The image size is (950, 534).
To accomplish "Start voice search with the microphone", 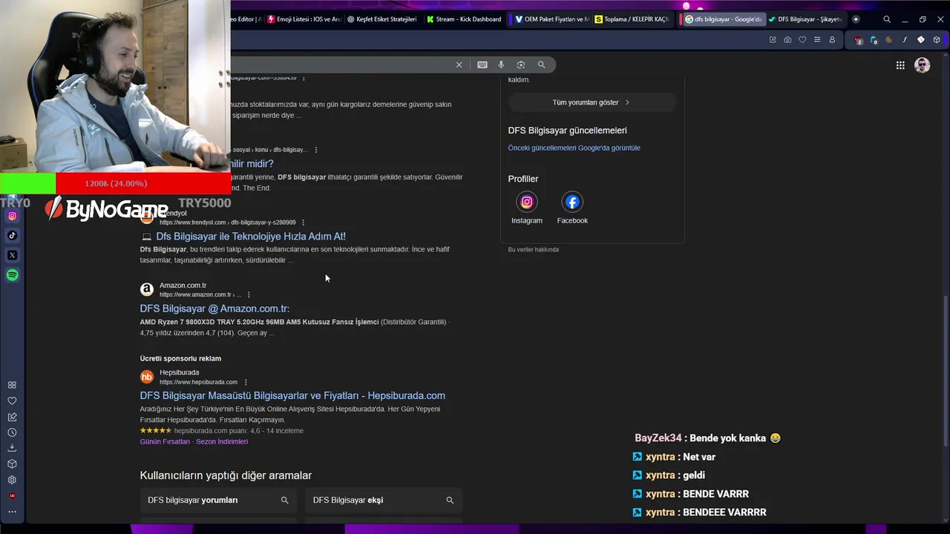I will coord(501,65).
